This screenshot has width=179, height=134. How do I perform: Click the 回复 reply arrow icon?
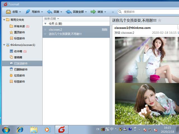(50, 12)
